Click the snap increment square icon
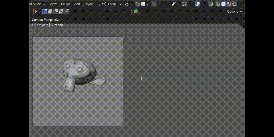This screenshot has width=274, height=137. click(143, 4)
